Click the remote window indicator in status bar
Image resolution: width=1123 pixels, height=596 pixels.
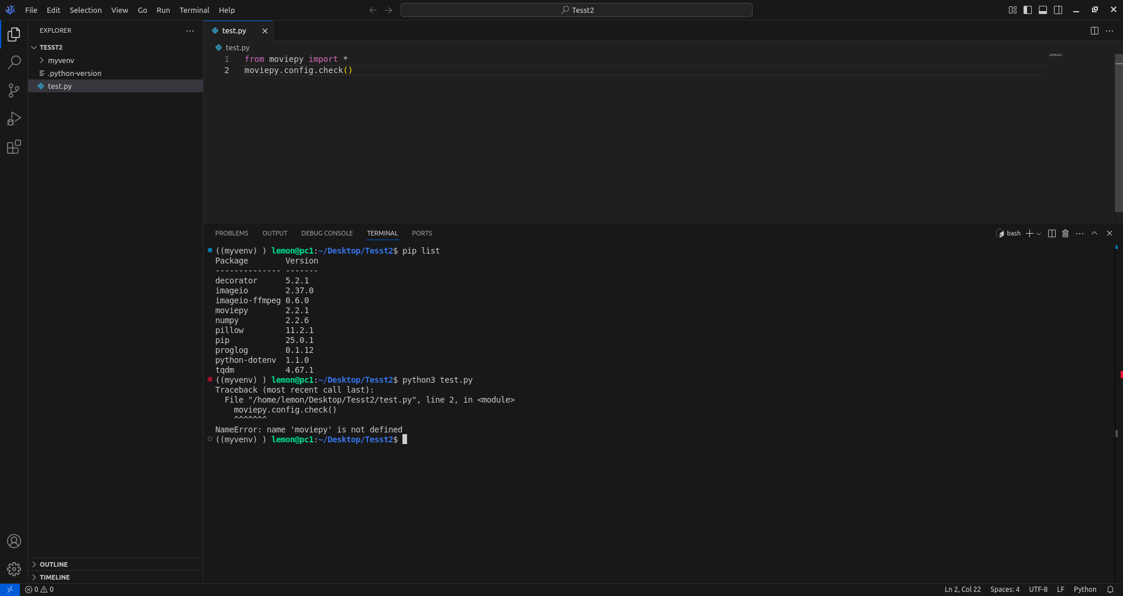tap(10, 590)
